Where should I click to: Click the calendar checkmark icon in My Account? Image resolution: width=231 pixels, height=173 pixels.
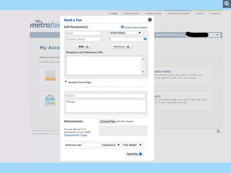coord(50,100)
